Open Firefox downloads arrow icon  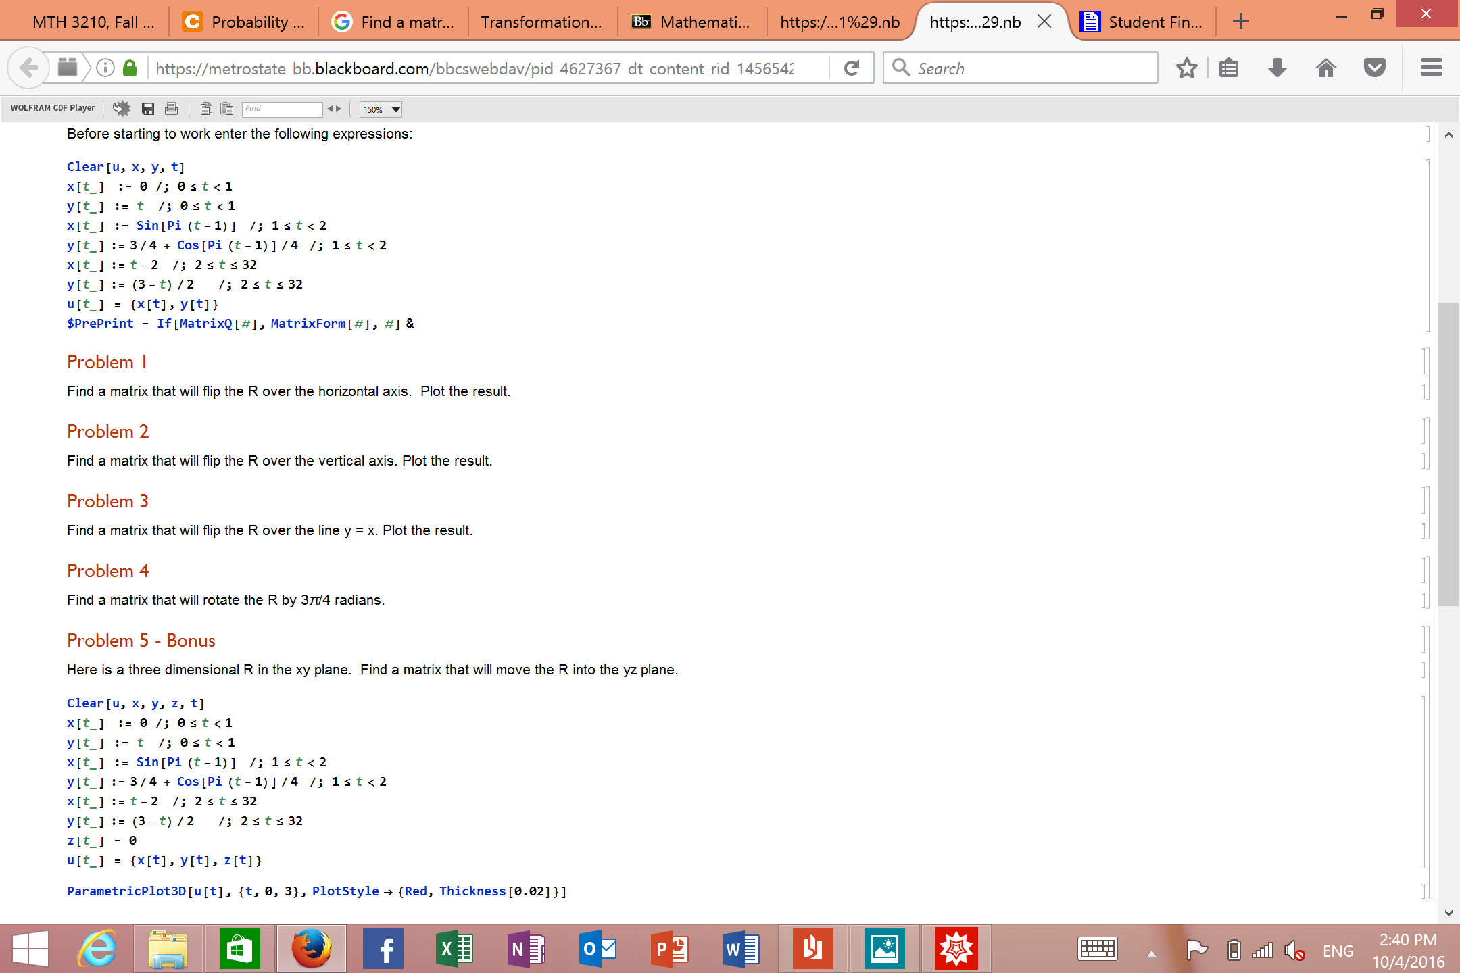(1277, 68)
